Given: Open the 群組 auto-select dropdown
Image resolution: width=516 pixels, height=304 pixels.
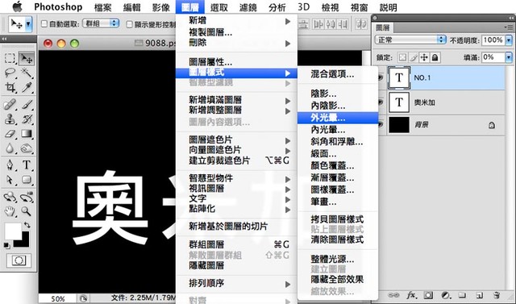Looking at the screenshot, I should click(101, 23).
